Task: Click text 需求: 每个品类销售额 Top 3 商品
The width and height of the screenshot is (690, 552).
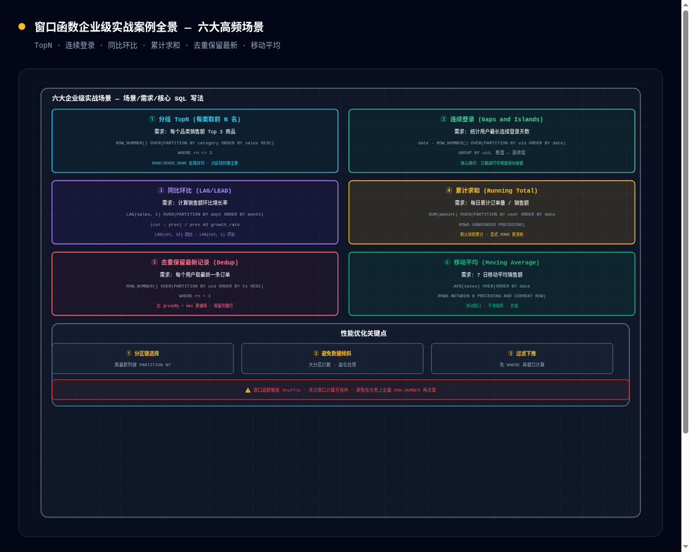Action: pos(195,132)
